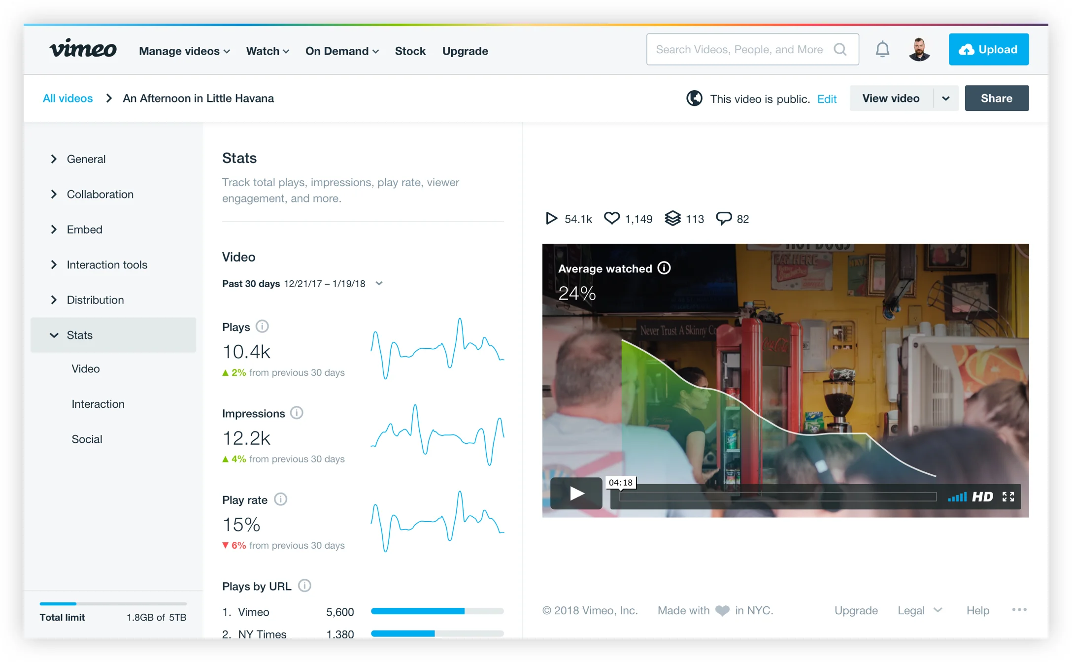Go to Stock page
The height and width of the screenshot is (662, 1072).
410,51
